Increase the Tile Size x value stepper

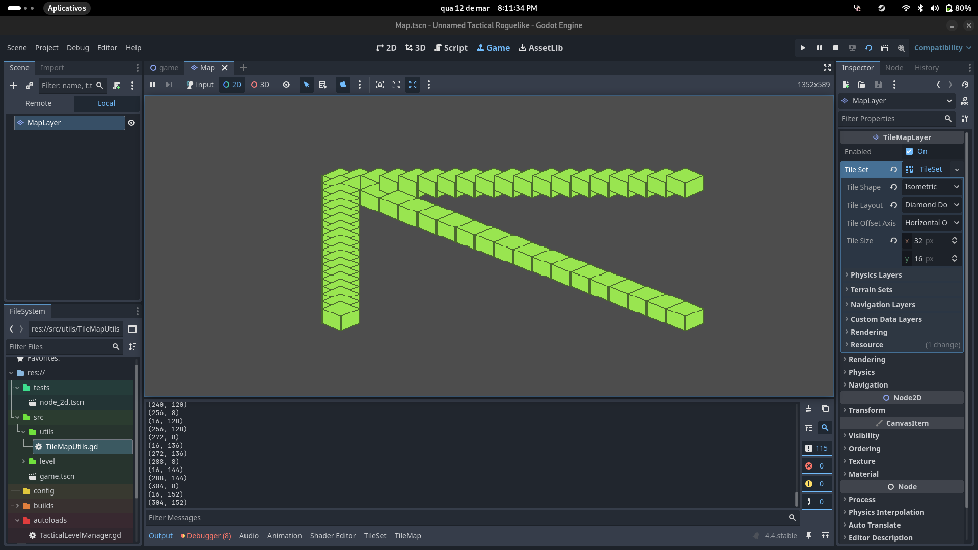[955, 238]
